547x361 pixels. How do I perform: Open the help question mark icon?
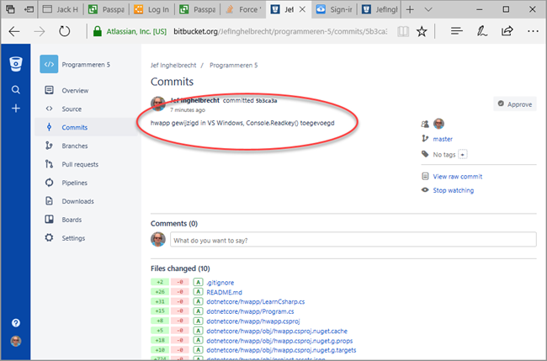point(16,323)
